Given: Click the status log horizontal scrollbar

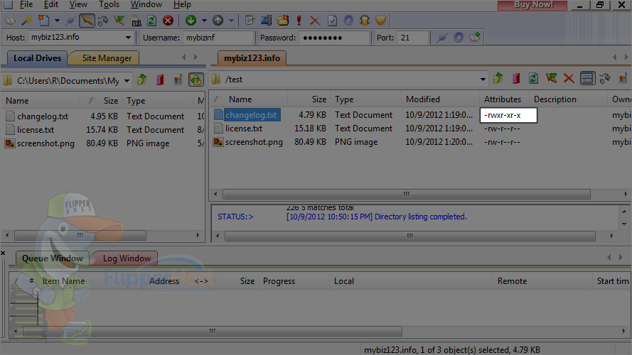Looking at the screenshot, I should tap(410, 236).
